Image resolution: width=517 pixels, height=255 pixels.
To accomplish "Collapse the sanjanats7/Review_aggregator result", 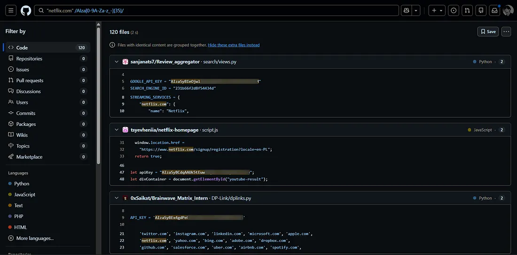I will pos(117,62).
